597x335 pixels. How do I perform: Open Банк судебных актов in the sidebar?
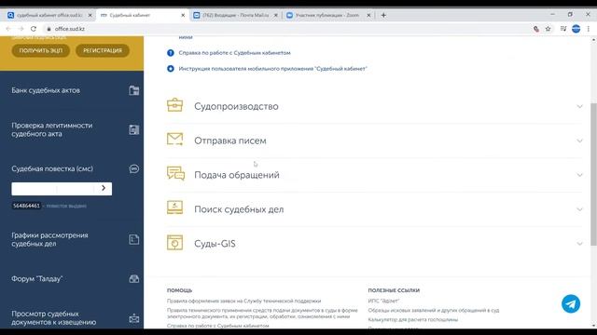46,90
